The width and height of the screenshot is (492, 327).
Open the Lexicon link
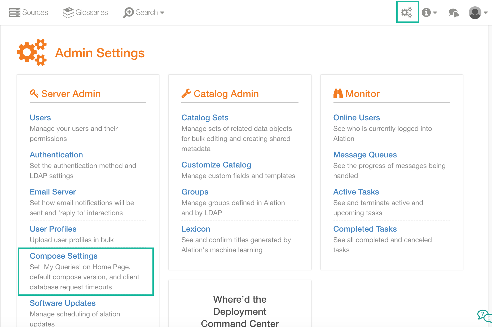point(196,229)
